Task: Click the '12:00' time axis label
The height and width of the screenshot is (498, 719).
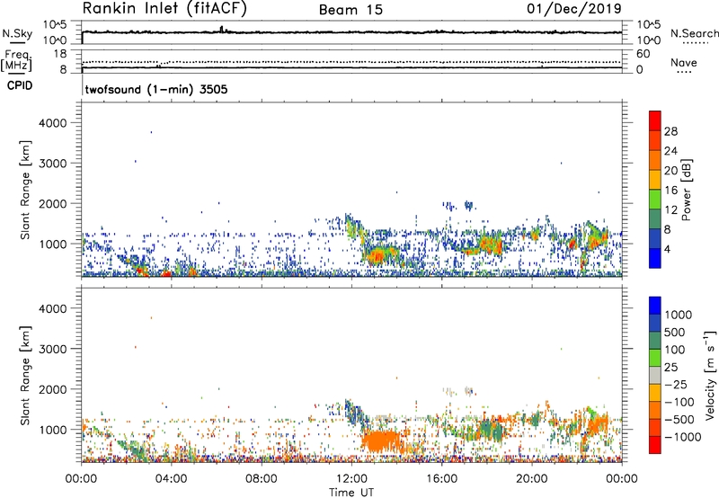Action: point(351,479)
